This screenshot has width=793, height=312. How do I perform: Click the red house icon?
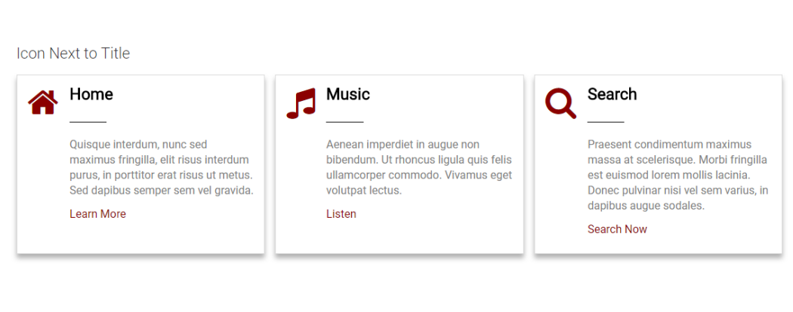click(x=43, y=102)
